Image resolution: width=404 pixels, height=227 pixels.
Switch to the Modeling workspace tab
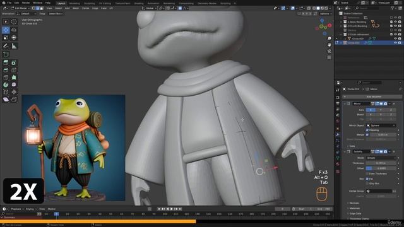tap(74, 3)
